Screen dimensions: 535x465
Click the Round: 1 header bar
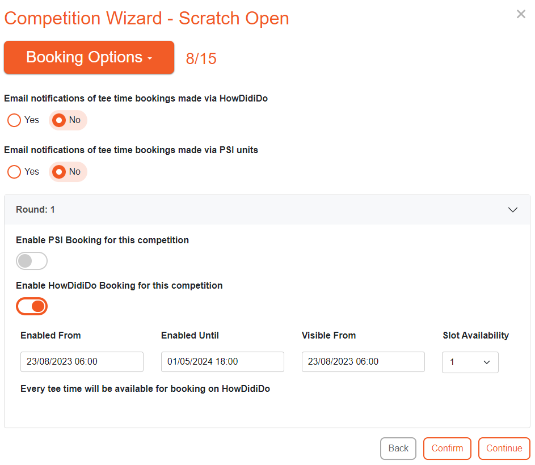(x=227, y=209)
